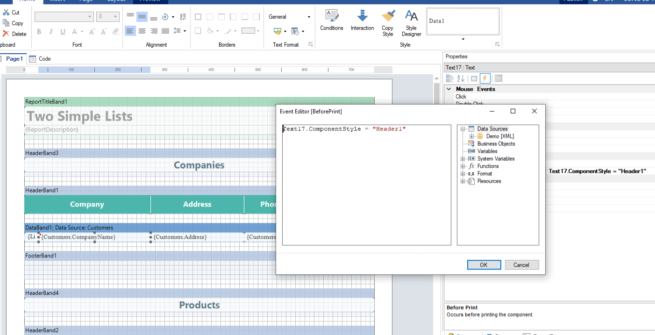Toggle Italic formatting
Image resolution: width=655 pixels, height=335 pixels.
51,31
